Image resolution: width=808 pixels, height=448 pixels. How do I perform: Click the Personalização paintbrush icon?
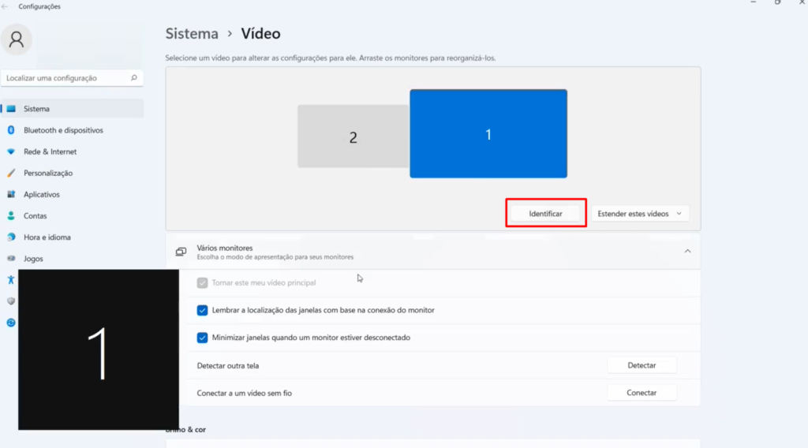point(11,173)
